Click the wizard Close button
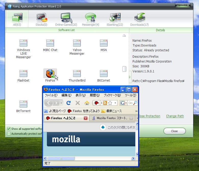The image size is (199, 171). click(175, 131)
